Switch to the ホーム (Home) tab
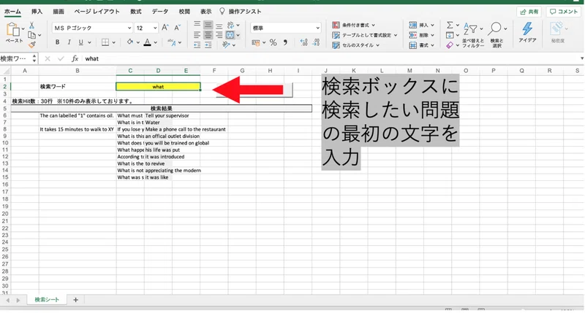The image size is (585, 313). [x=12, y=12]
